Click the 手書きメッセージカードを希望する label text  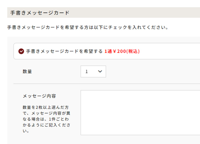click(64, 51)
